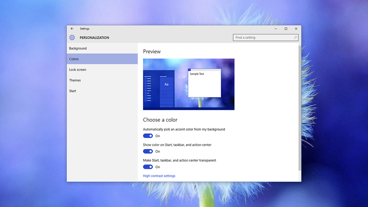
Task: Toggle Start and taskbar transparency
Action: [148, 167]
